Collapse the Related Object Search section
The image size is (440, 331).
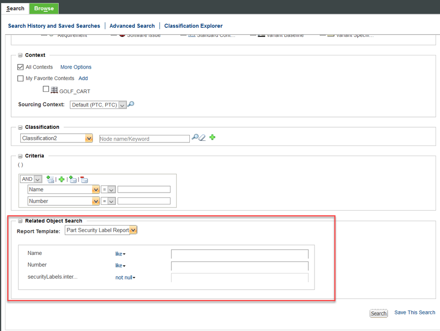coord(20,221)
